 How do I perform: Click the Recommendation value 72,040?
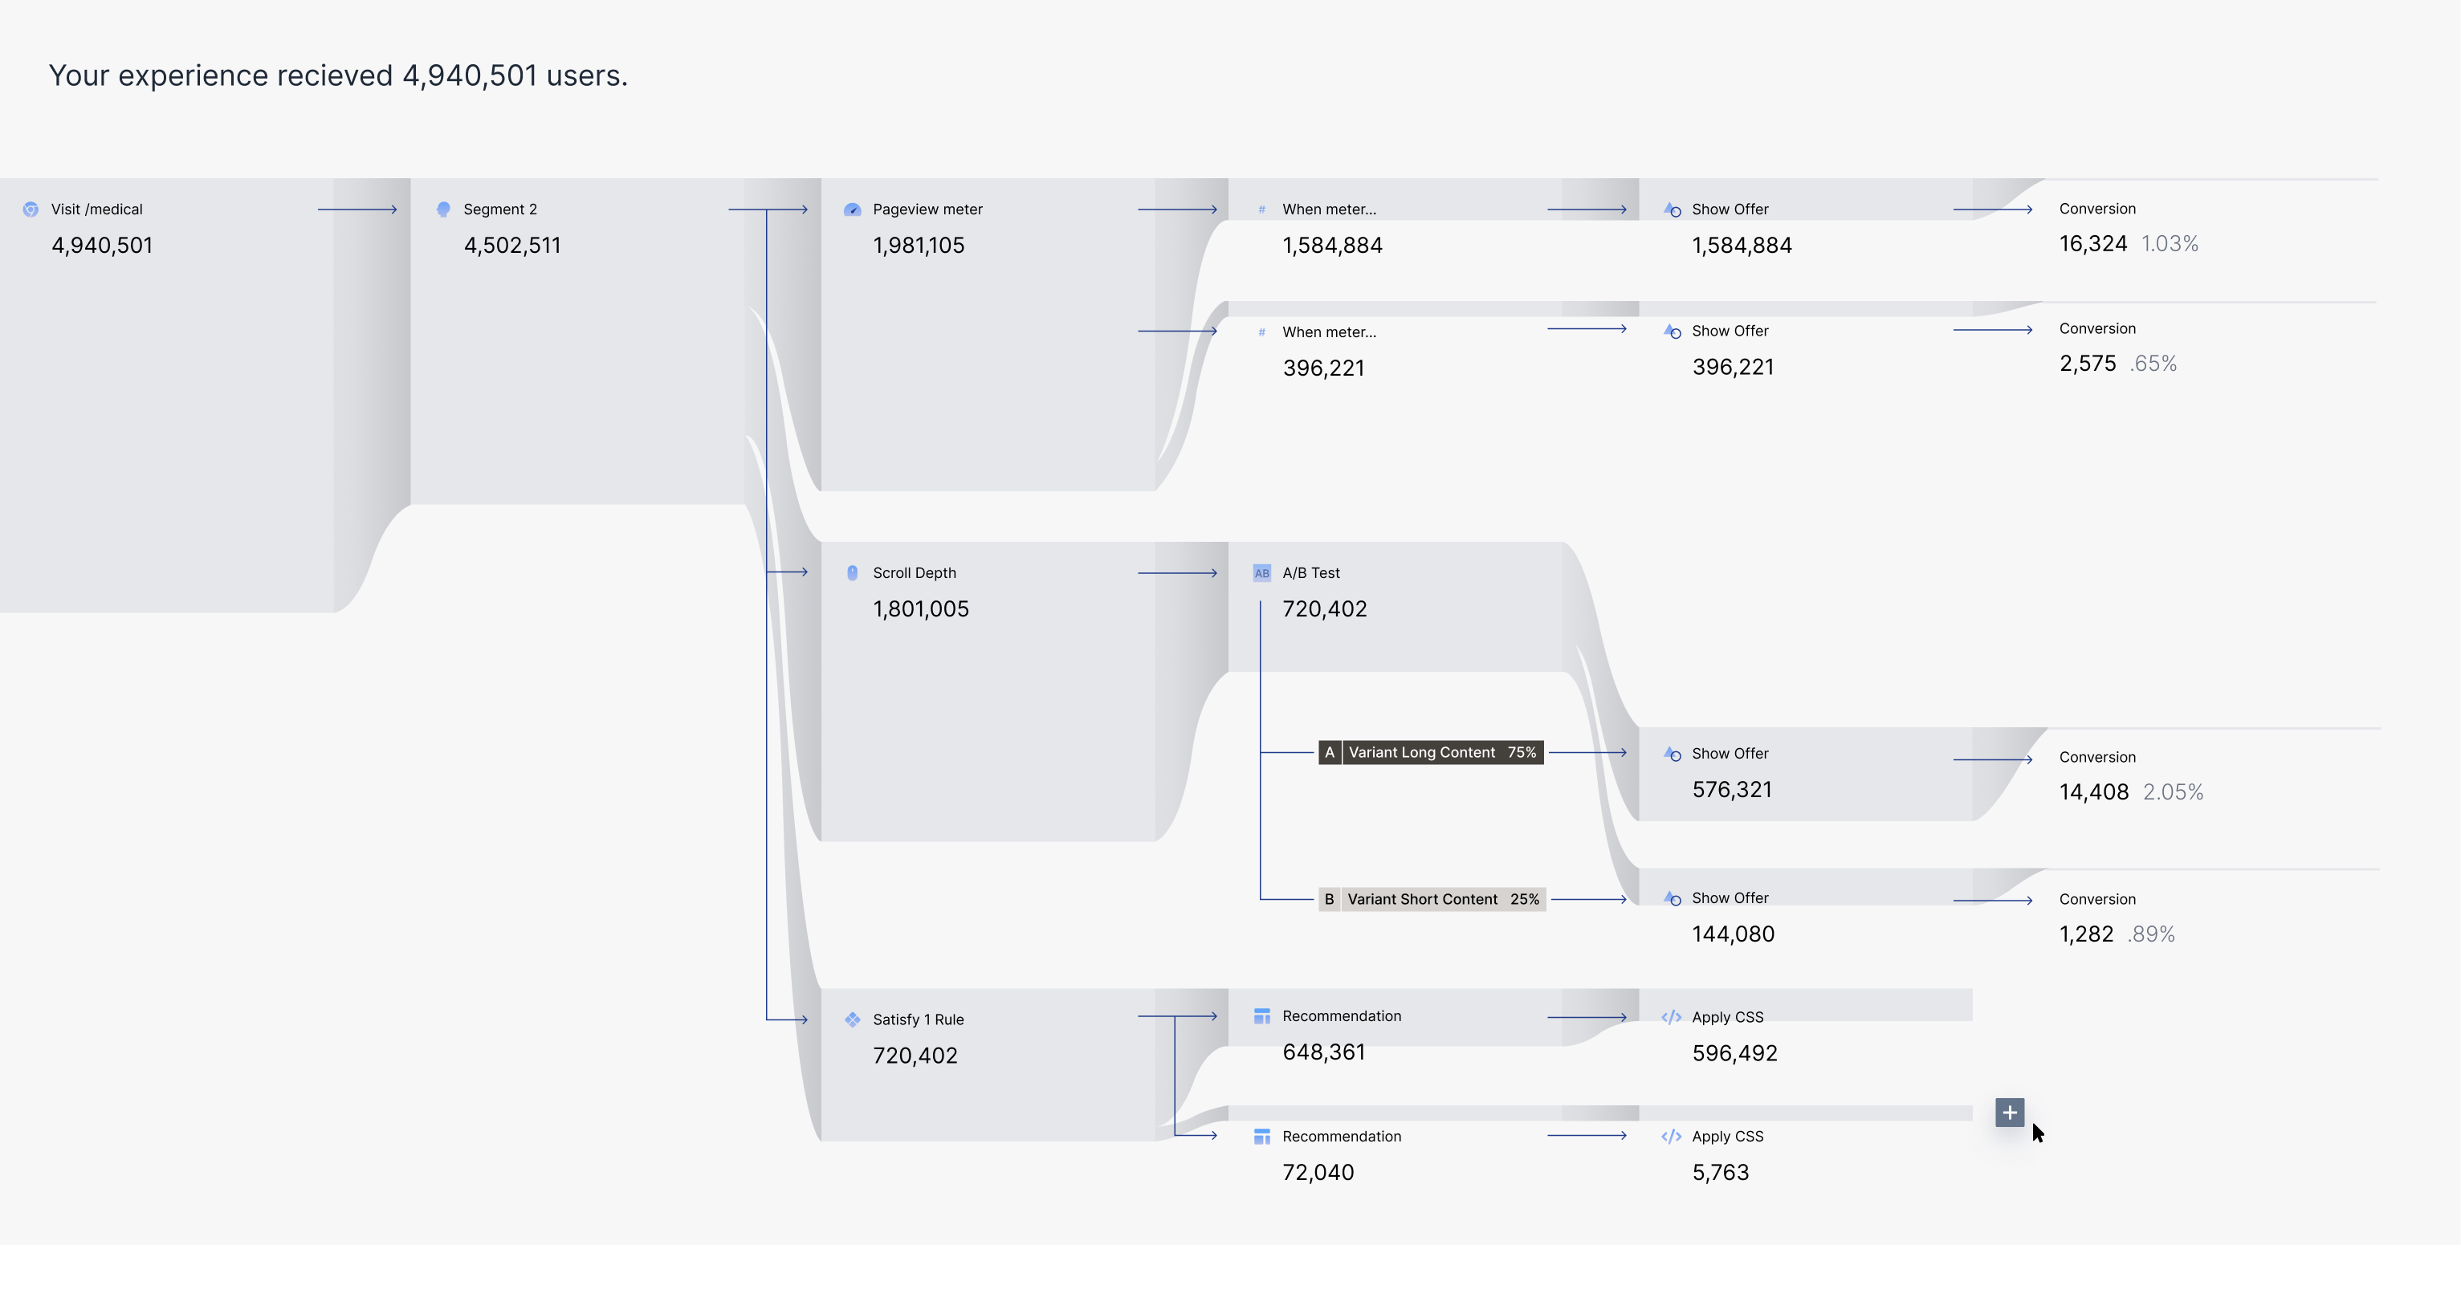pos(1318,1172)
